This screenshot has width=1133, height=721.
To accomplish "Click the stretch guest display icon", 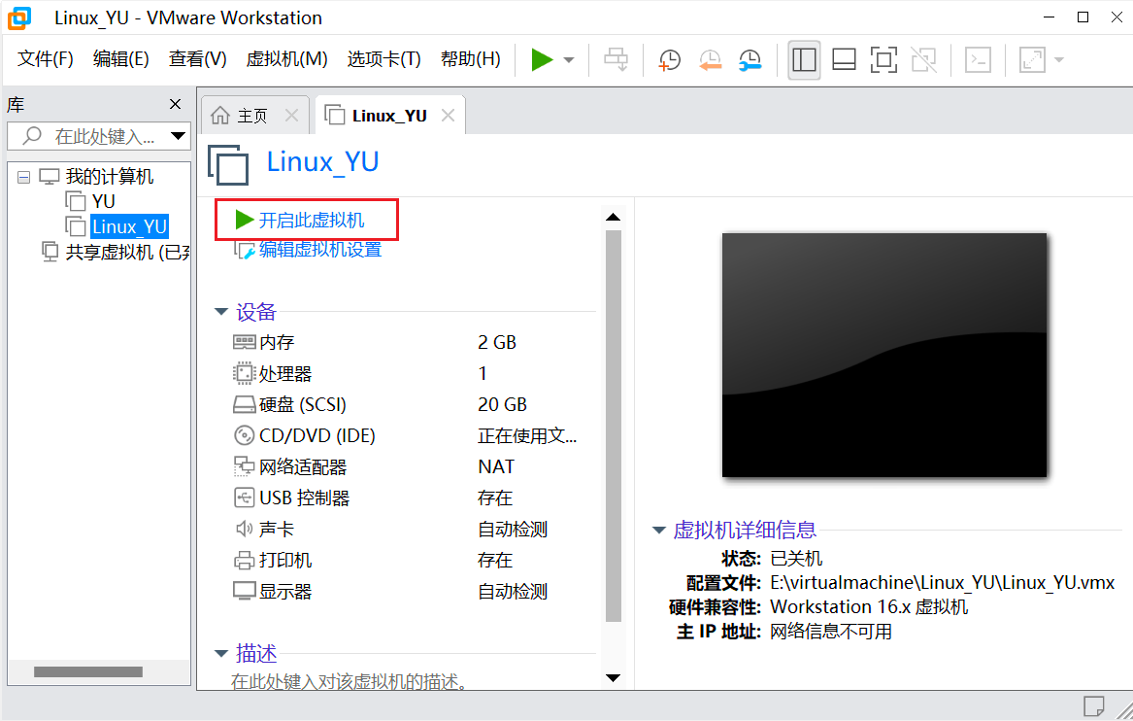I will pos(1033,60).
